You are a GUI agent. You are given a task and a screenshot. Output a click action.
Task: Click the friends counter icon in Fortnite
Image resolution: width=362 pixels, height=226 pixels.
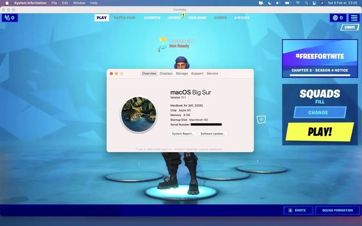tap(10, 18)
